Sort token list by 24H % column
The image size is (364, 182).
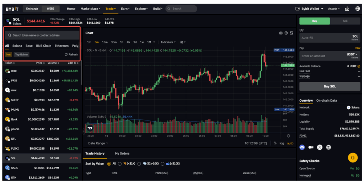click(x=73, y=63)
